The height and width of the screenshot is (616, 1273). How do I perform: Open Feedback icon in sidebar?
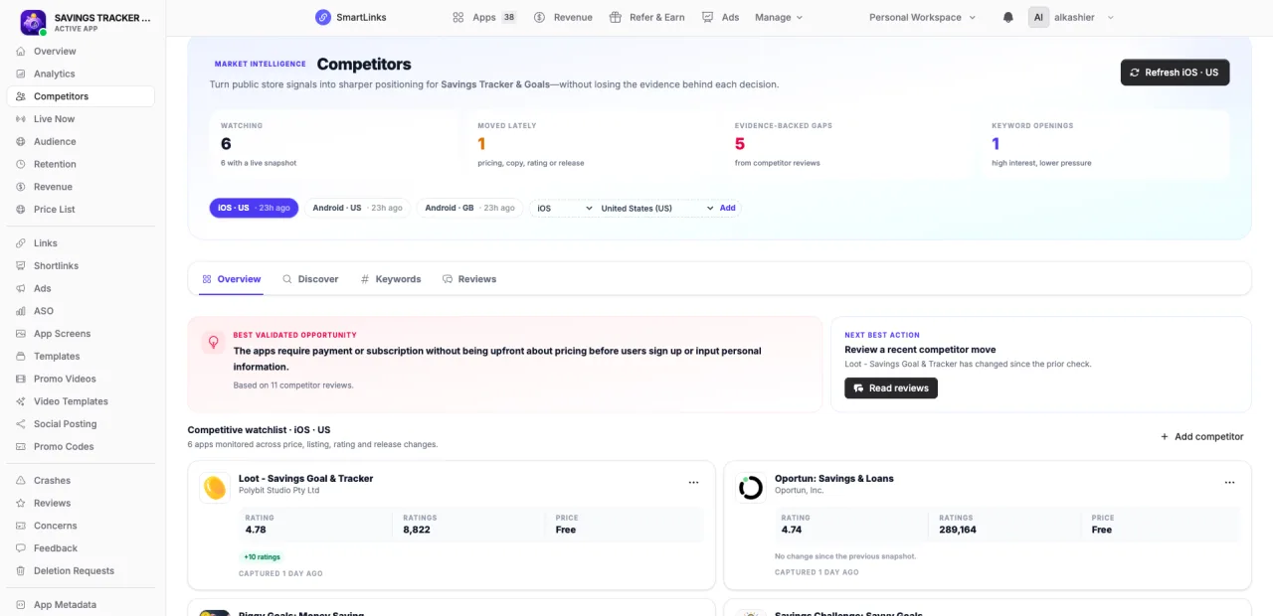tap(22, 548)
